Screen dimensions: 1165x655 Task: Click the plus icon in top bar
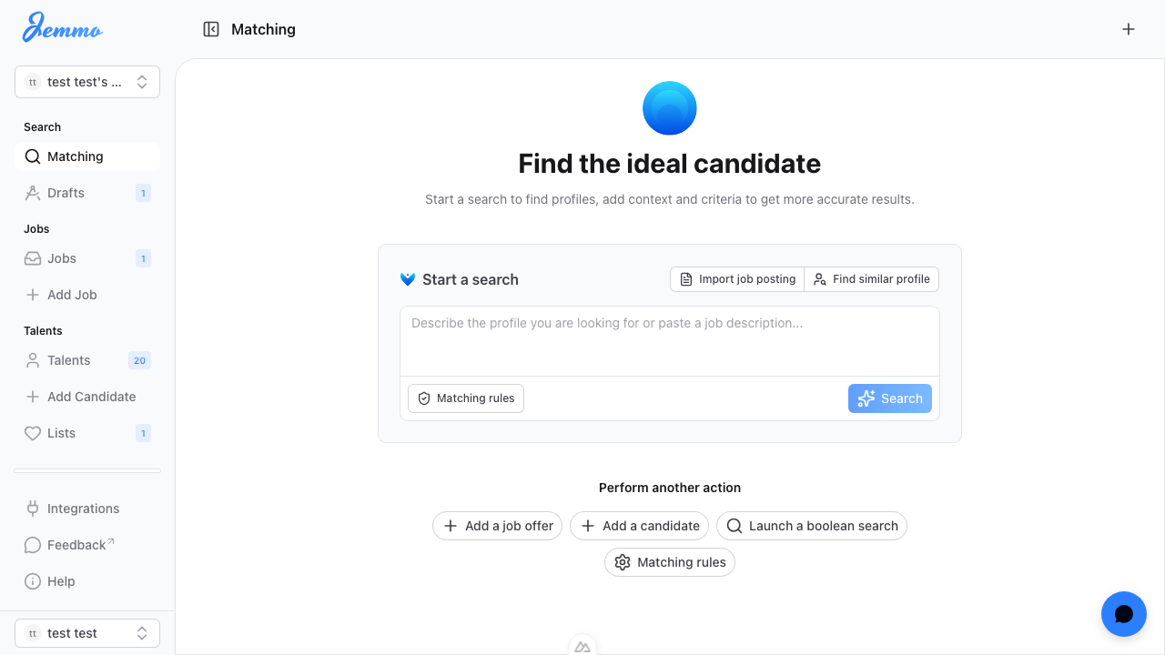[1129, 29]
